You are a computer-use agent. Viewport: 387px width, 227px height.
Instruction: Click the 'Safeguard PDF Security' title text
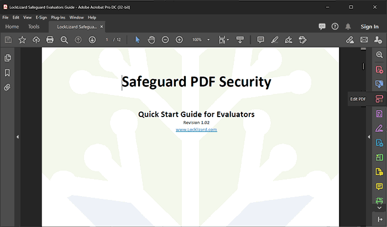coord(196,82)
